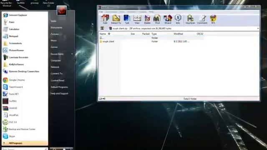Open the Help menu in WinRAR

[x=151, y=12]
